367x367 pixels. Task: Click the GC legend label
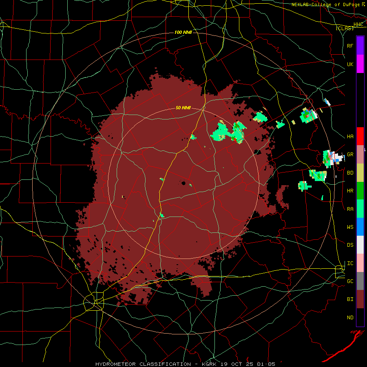point(350,281)
